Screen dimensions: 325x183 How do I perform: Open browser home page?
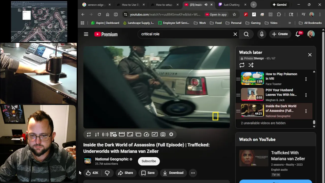click(107, 14)
